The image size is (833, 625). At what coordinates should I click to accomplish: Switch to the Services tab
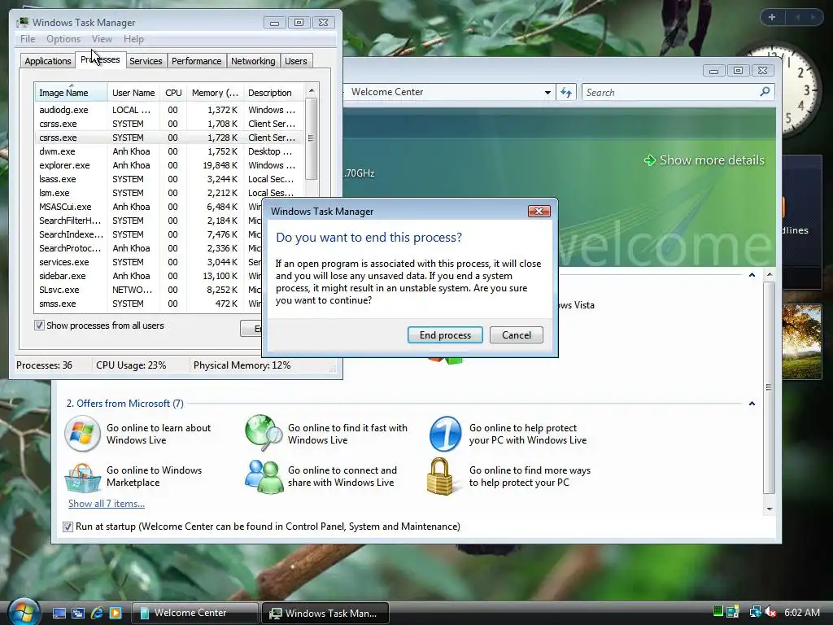(146, 61)
